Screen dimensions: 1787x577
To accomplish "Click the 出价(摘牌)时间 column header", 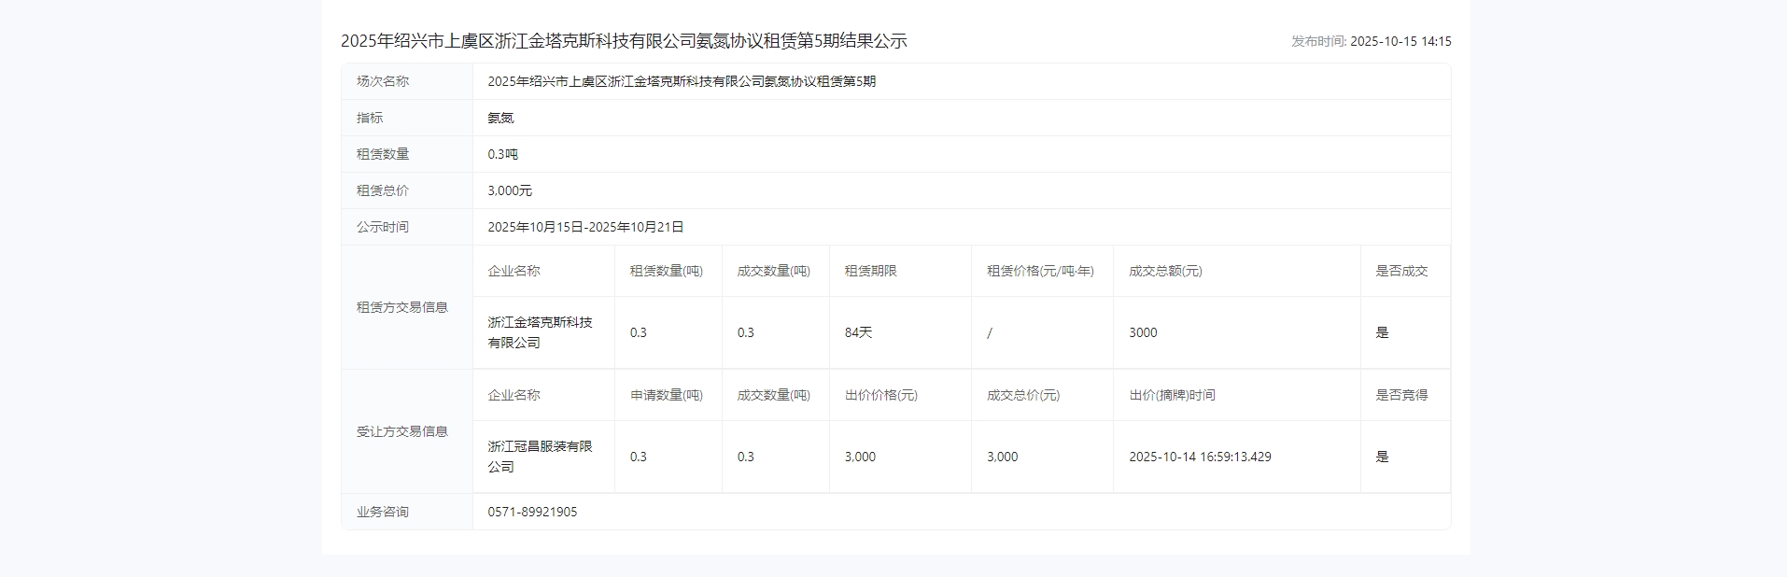I will coord(1172,395).
